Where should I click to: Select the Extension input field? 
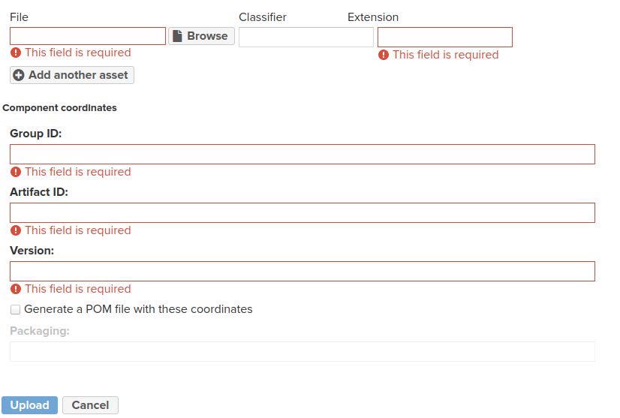point(444,38)
